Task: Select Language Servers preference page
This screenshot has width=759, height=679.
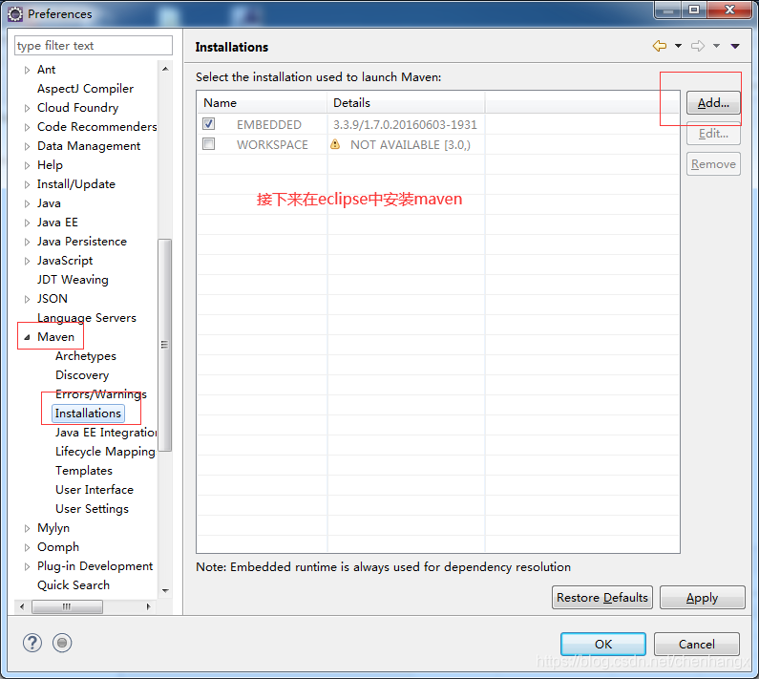Action: click(x=87, y=318)
